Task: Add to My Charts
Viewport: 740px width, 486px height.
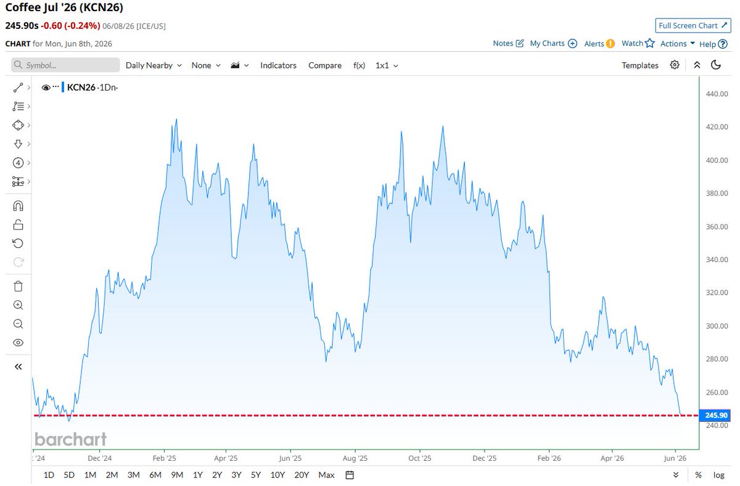Action: pyautogui.click(x=553, y=43)
